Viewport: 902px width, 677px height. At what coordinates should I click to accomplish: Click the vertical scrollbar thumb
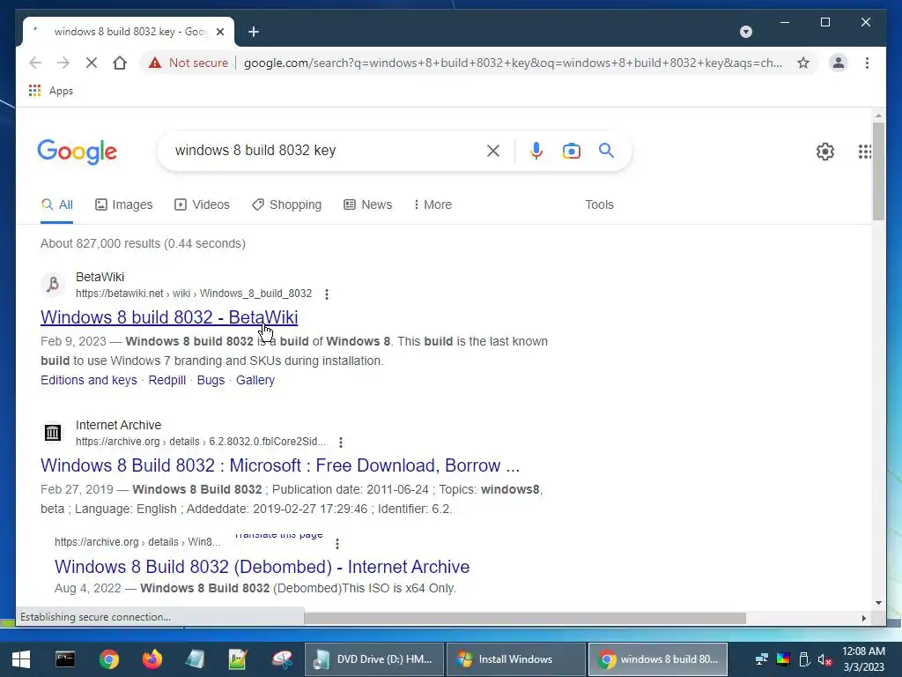tap(878, 171)
